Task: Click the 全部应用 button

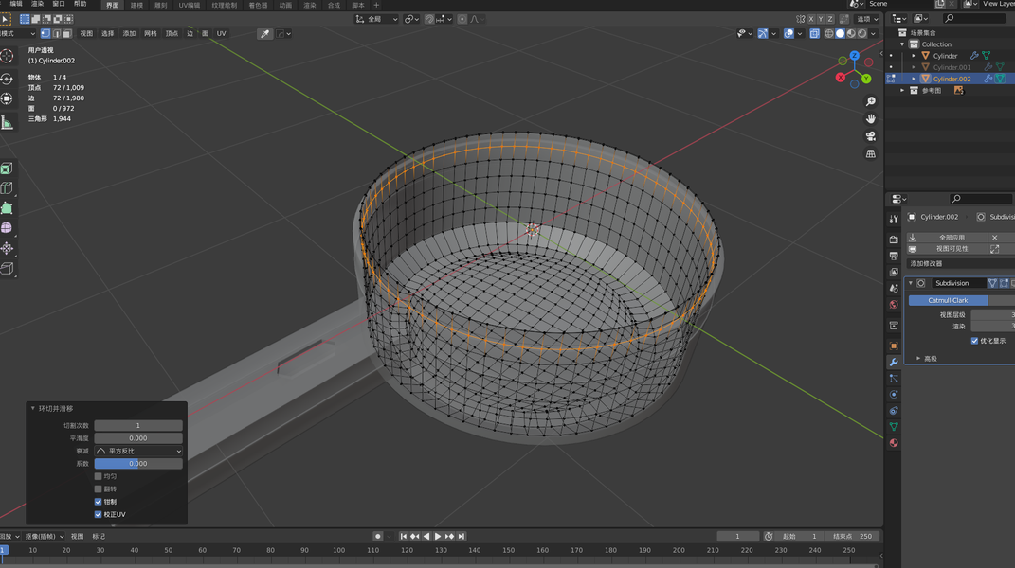Action: pyautogui.click(x=947, y=238)
